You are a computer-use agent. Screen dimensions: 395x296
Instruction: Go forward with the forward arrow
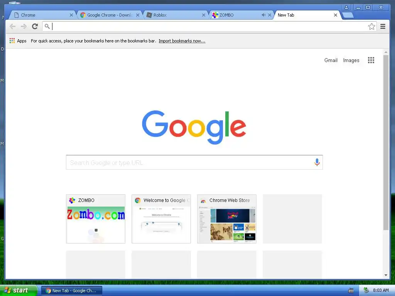coord(24,26)
